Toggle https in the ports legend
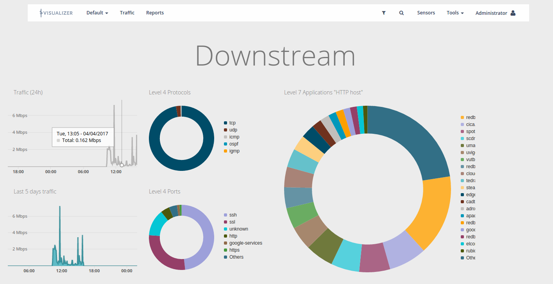The width and height of the screenshot is (553, 284). [x=231, y=250]
